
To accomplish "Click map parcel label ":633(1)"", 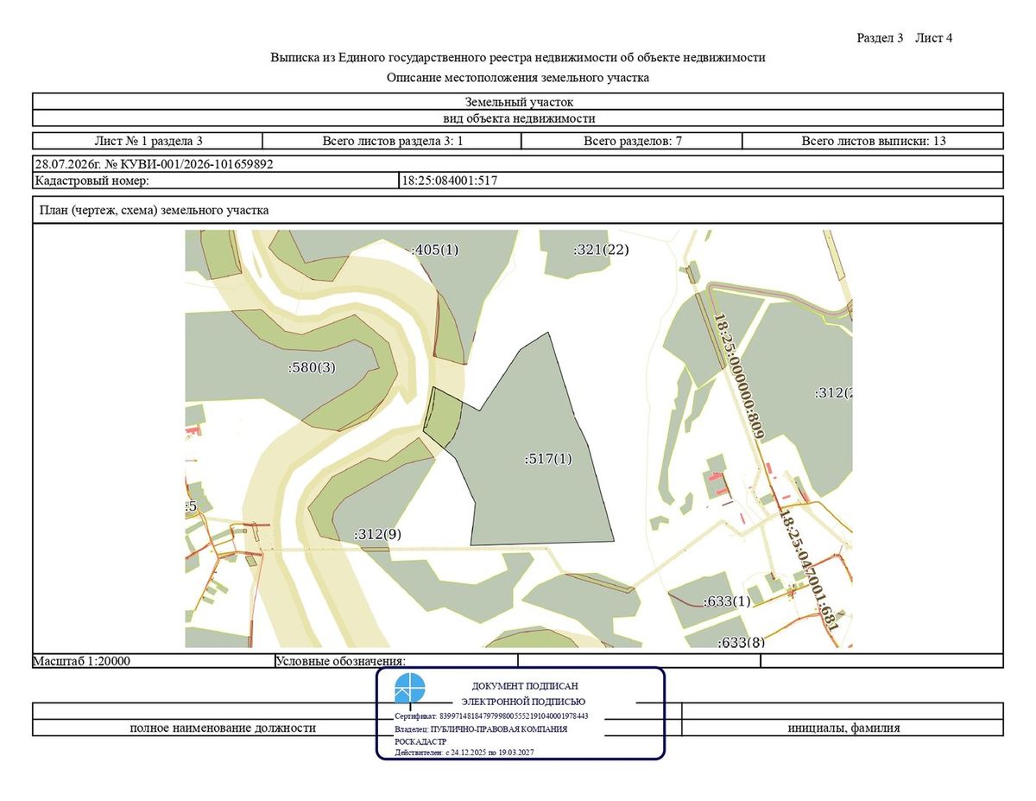I will [727, 601].
